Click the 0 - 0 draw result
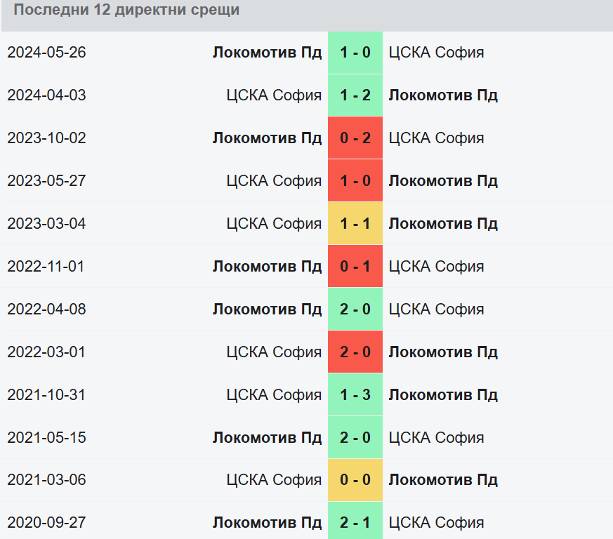 pos(355,481)
